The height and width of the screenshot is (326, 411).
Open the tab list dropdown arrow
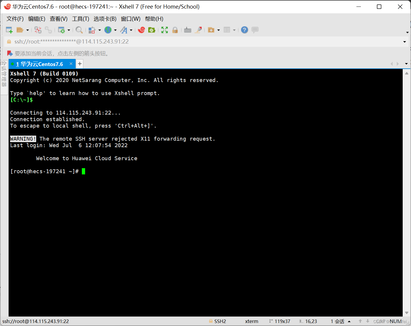(406, 64)
